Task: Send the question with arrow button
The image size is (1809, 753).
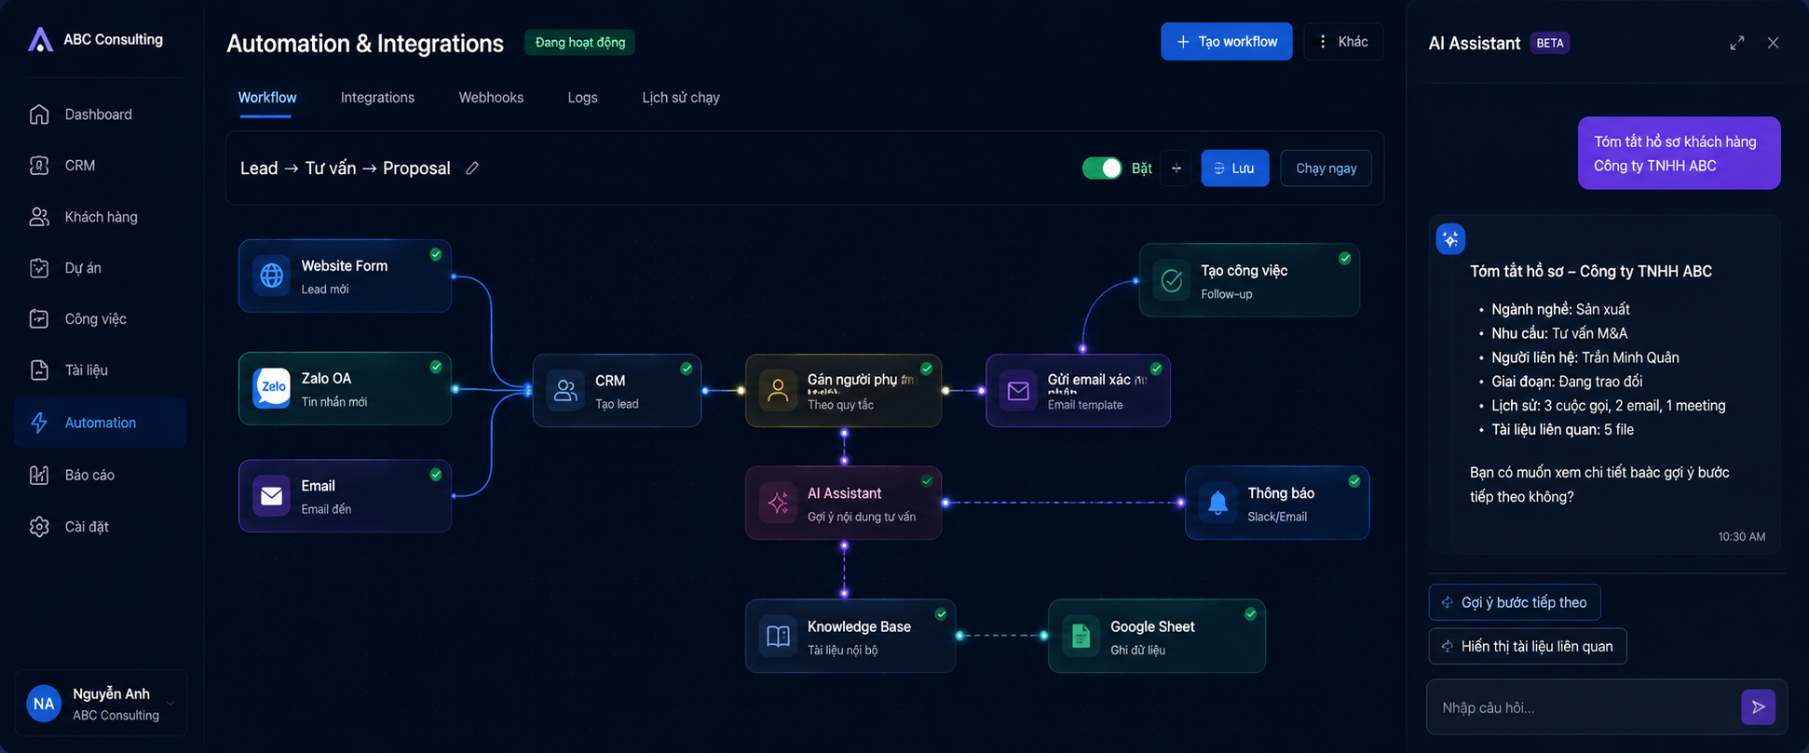Action: click(x=1758, y=707)
